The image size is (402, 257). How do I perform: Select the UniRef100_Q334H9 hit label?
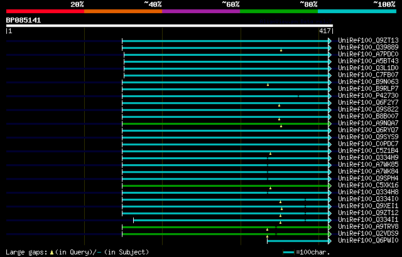coord(368,158)
